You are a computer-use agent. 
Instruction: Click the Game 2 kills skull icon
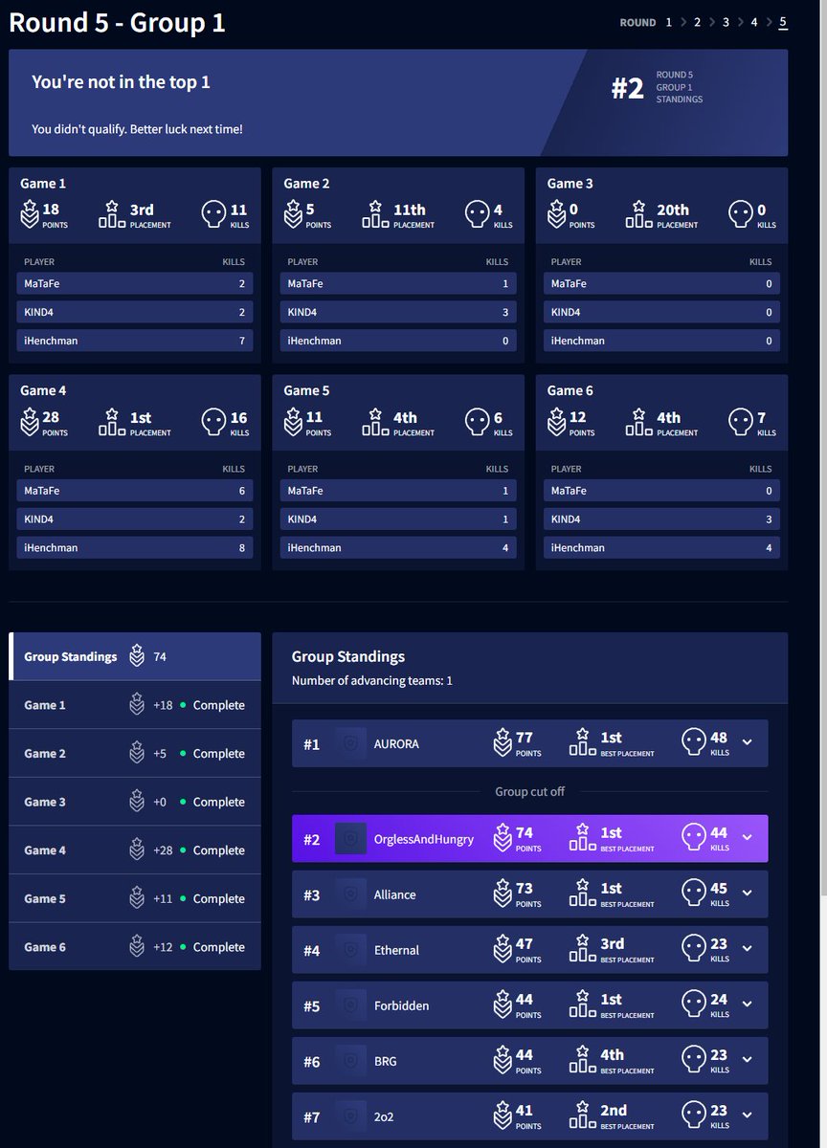pyautogui.click(x=478, y=214)
